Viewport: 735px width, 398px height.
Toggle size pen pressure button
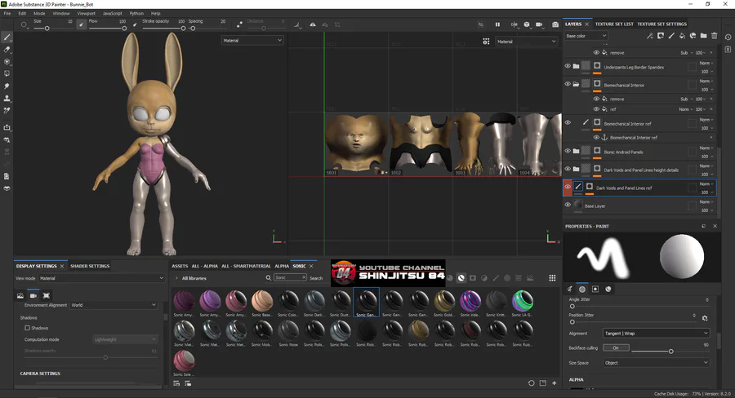click(x=82, y=24)
